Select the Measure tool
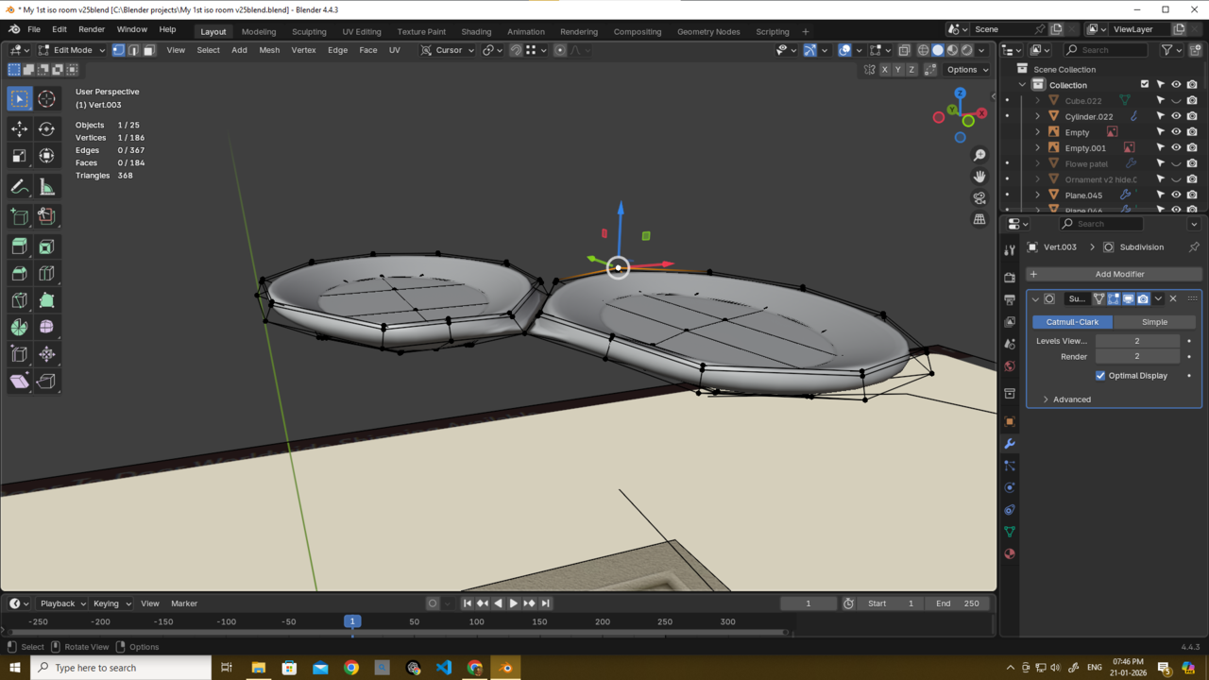The image size is (1209, 680). click(46, 187)
